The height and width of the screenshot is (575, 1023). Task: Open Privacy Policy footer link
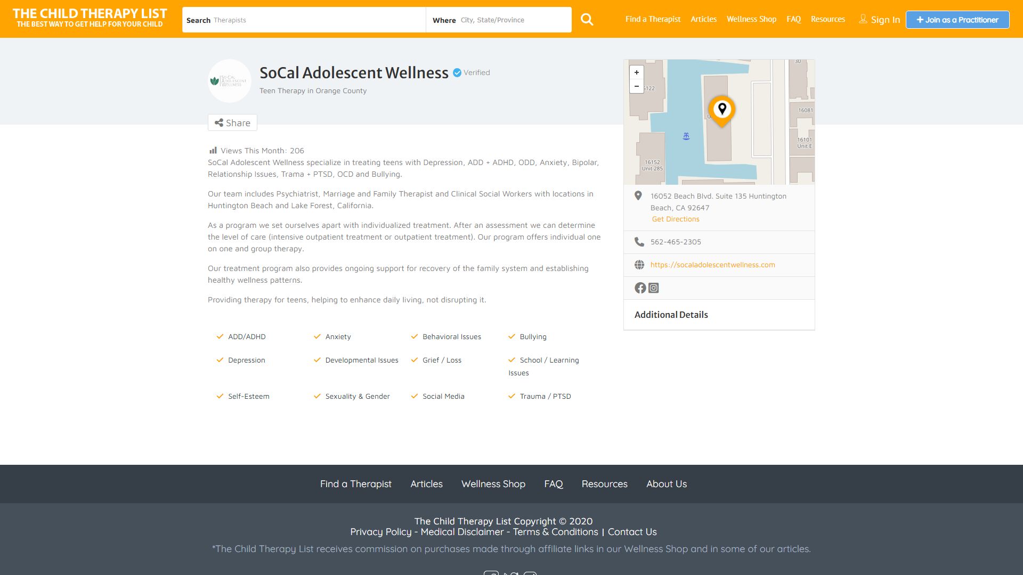380,532
